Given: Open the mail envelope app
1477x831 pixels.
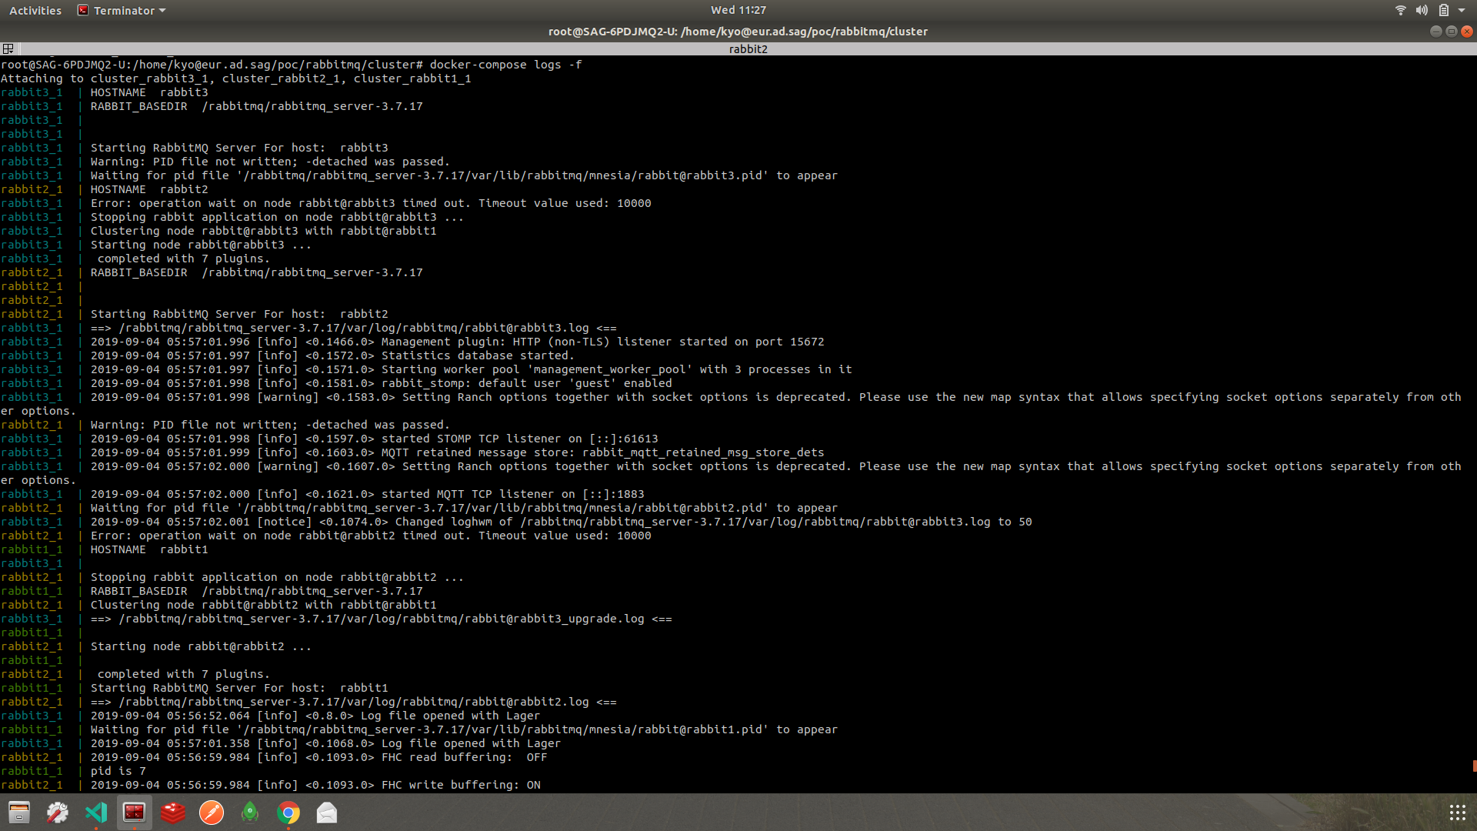Looking at the screenshot, I should [x=327, y=812].
